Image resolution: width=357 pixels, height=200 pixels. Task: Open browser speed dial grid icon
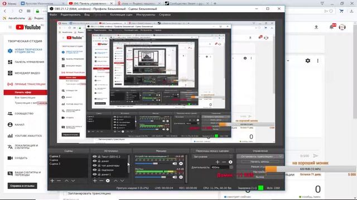pyautogui.click(x=28, y=11)
